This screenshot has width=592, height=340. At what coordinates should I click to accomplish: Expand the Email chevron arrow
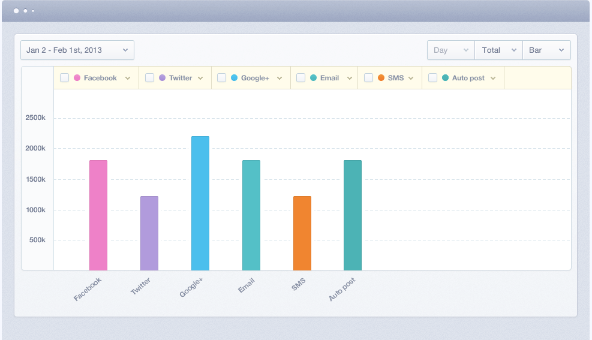pos(350,78)
